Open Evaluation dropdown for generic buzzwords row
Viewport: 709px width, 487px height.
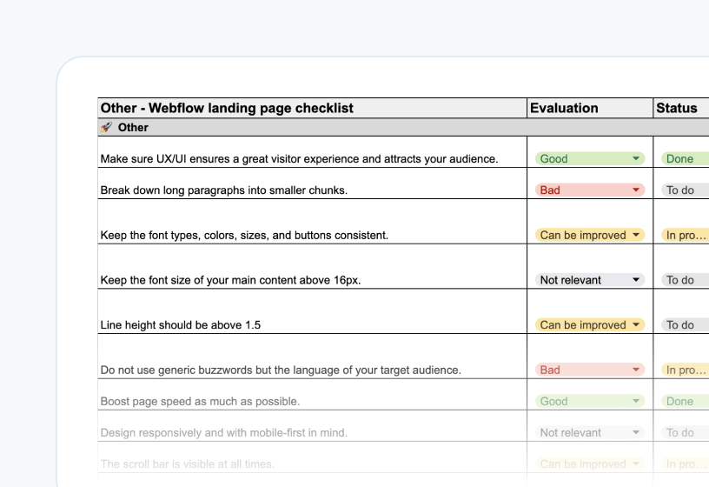click(590, 370)
